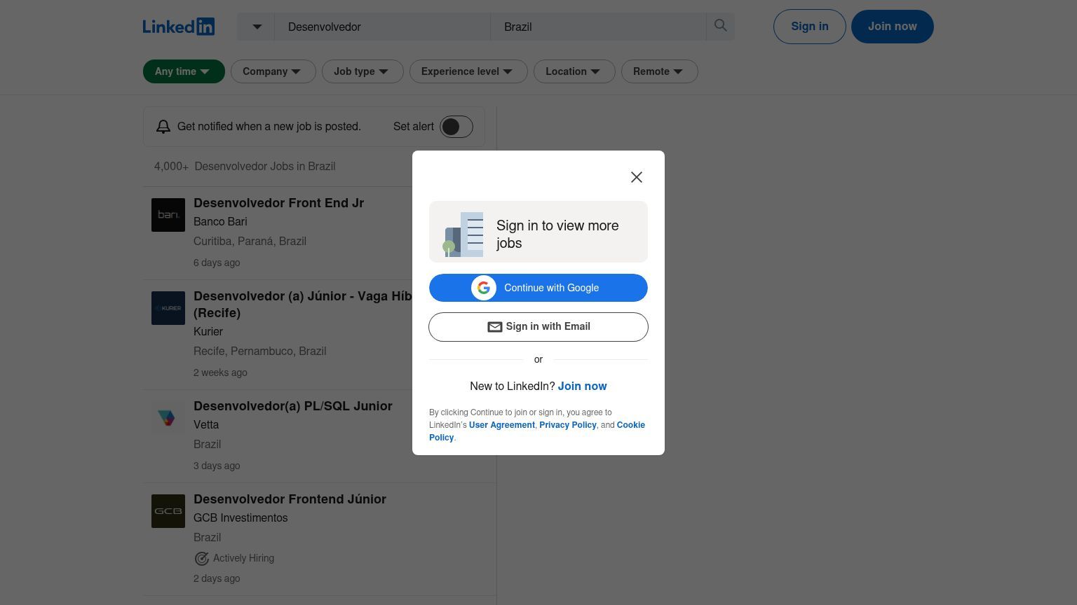Expand the Experience level filter
The image size is (1077, 605).
468,71
